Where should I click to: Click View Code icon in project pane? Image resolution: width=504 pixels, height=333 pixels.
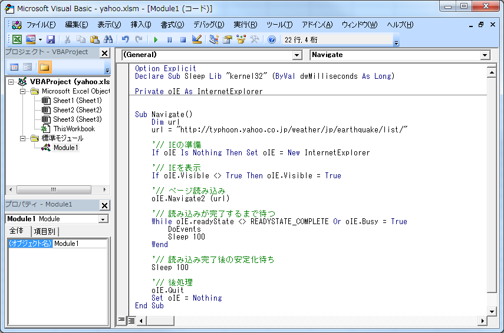pos(14,67)
